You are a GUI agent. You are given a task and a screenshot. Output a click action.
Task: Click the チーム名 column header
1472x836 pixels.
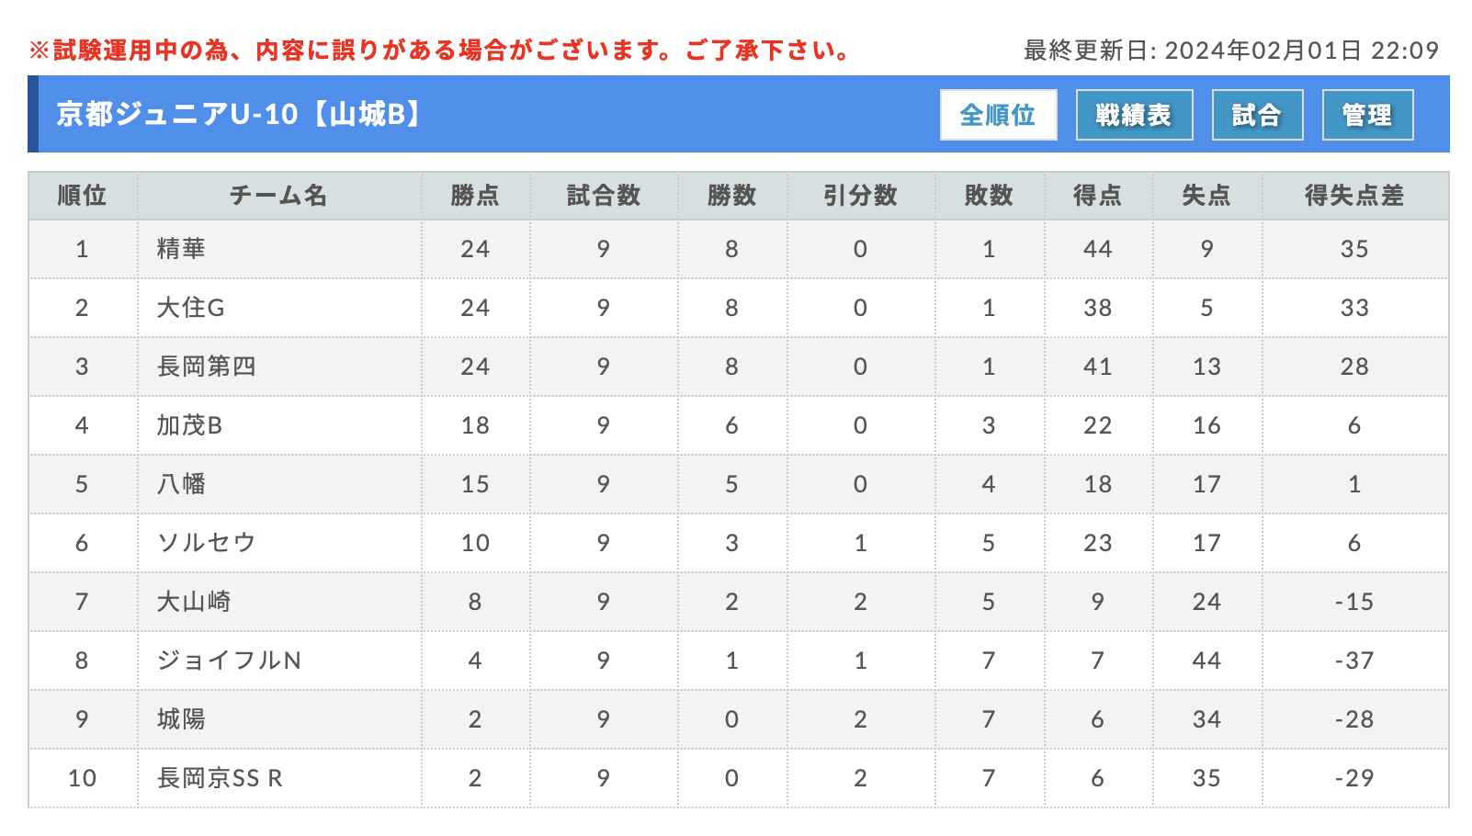click(278, 196)
